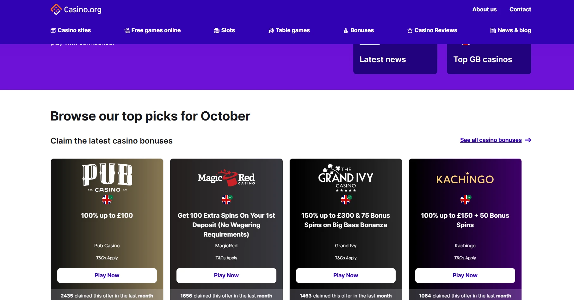Screen dimensions: 574x300
Task: Click the News & blog newspaper icon
Action: coord(493,31)
